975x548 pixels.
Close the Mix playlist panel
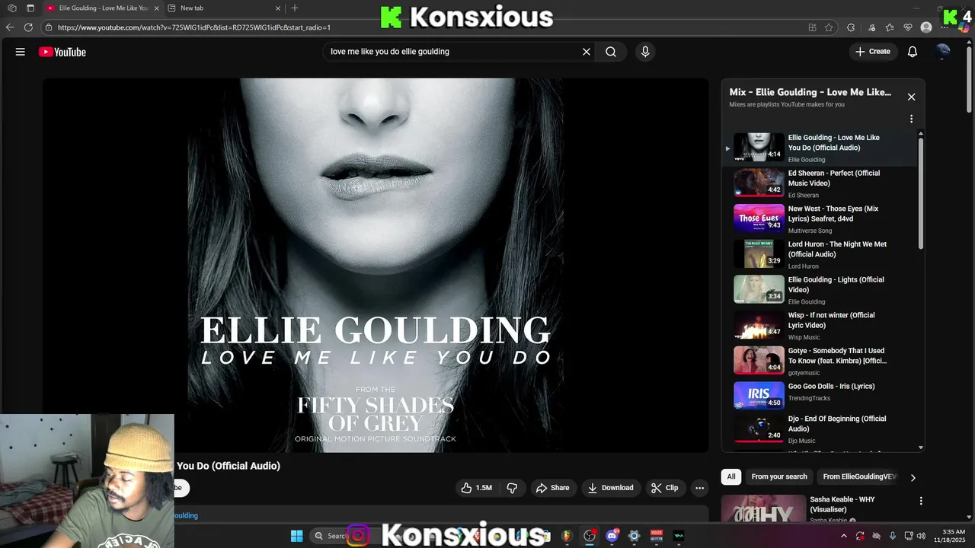pos(911,97)
